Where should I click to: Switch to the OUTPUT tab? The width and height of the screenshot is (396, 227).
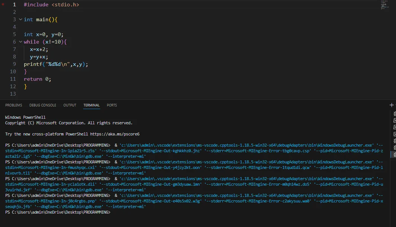70,105
